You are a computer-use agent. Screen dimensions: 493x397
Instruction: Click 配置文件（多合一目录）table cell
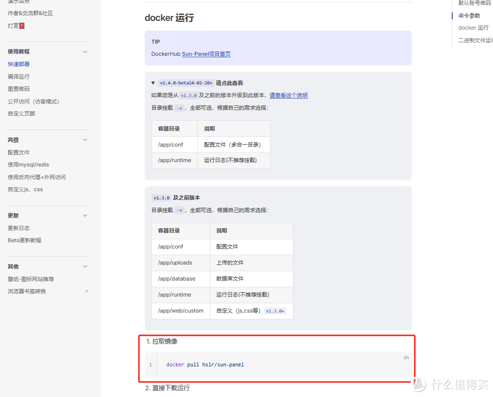click(234, 145)
